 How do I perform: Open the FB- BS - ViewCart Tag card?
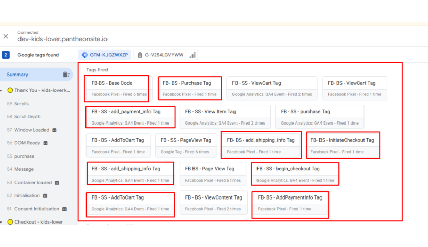[x=355, y=88]
